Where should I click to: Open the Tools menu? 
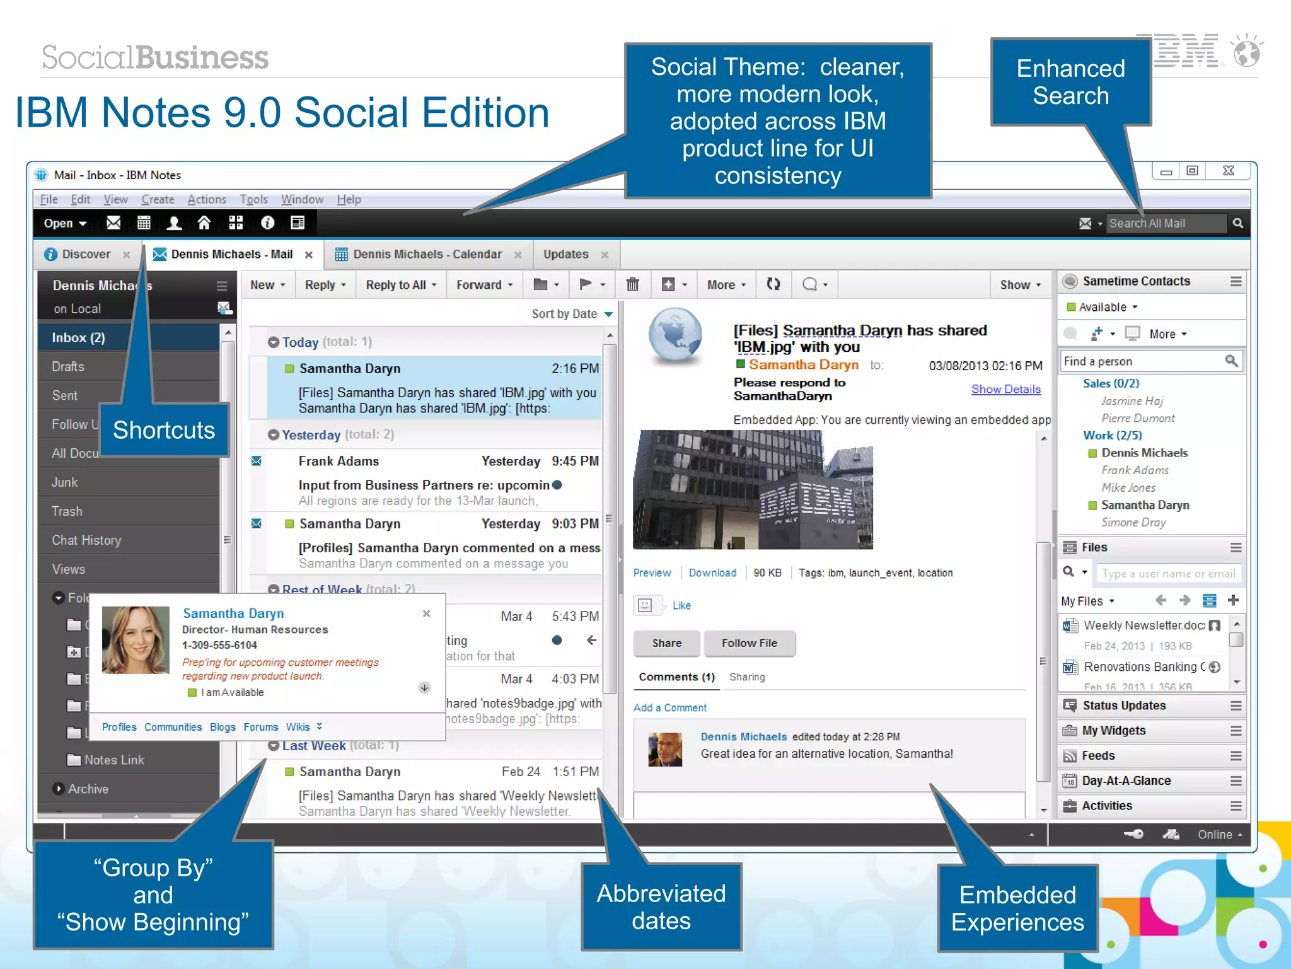point(253,199)
